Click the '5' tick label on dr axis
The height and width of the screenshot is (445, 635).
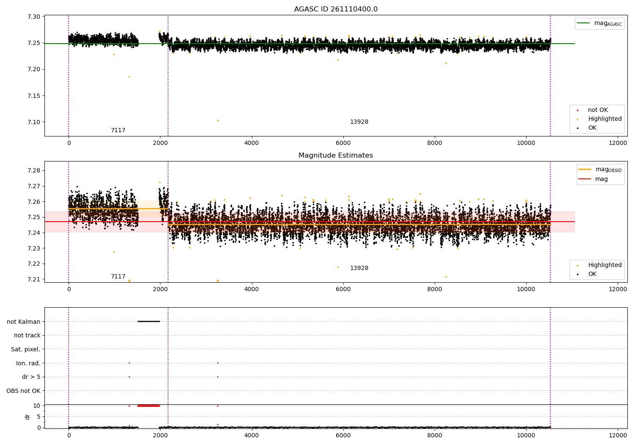[x=39, y=417]
